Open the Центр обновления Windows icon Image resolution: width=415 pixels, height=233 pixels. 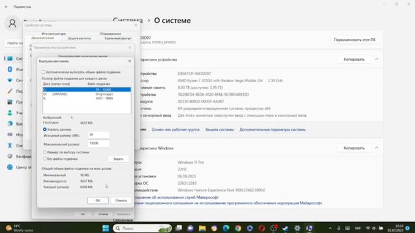point(10,167)
